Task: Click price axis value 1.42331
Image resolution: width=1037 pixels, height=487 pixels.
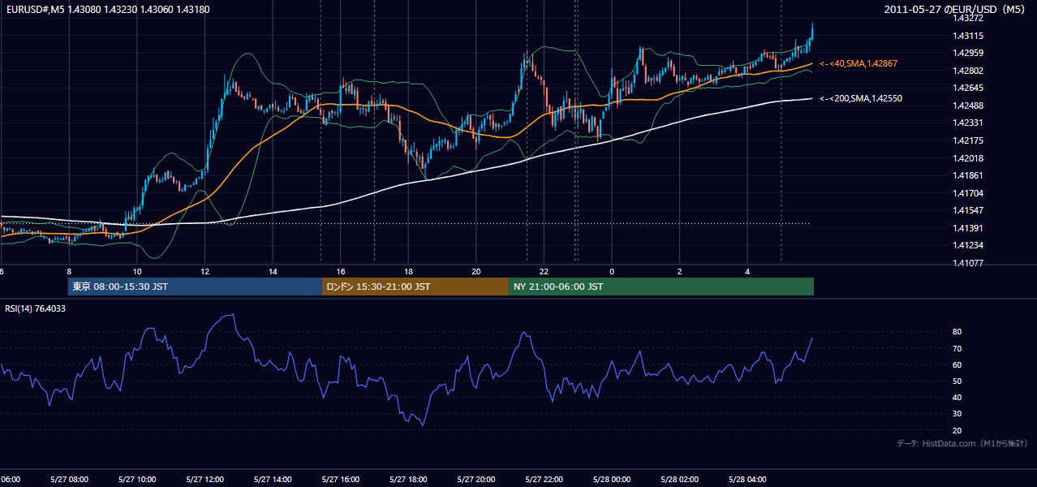Action: tap(968, 123)
